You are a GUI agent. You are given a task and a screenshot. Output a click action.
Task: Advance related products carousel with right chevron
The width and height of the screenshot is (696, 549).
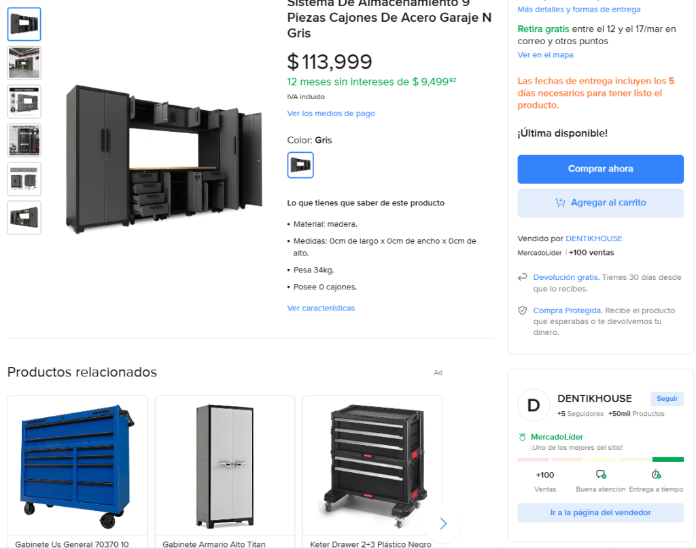coord(442,524)
